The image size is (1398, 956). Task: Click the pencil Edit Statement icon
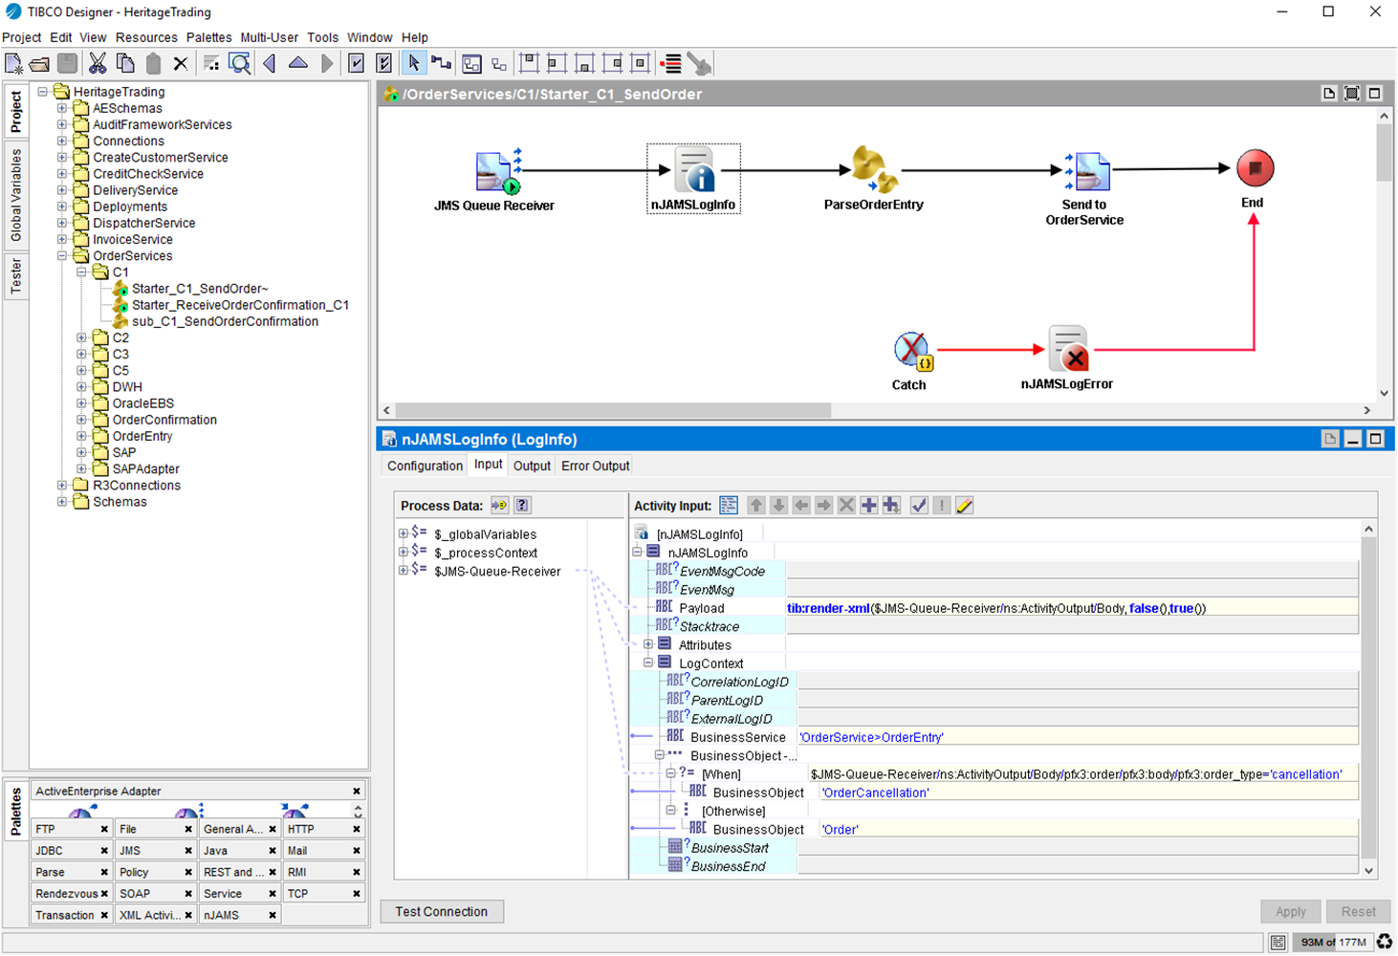pos(964,506)
